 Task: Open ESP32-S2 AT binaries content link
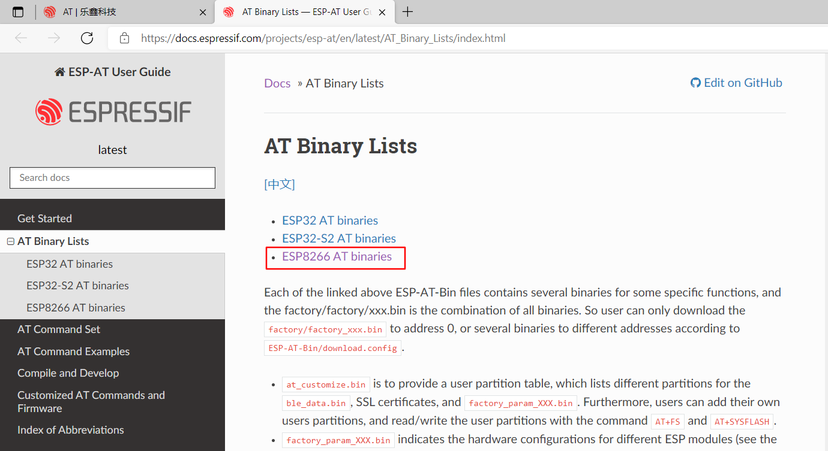pyautogui.click(x=339, y=238)
